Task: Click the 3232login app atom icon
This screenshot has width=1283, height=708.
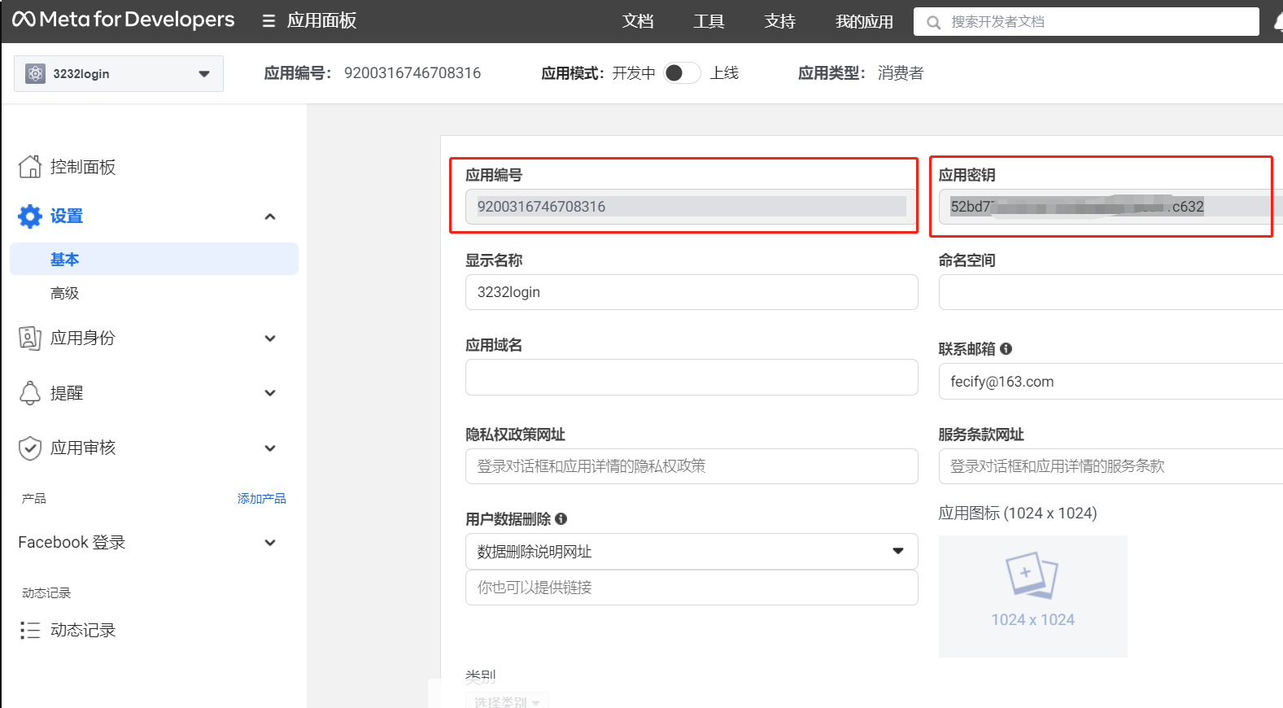Action: (x=35, y=73)
